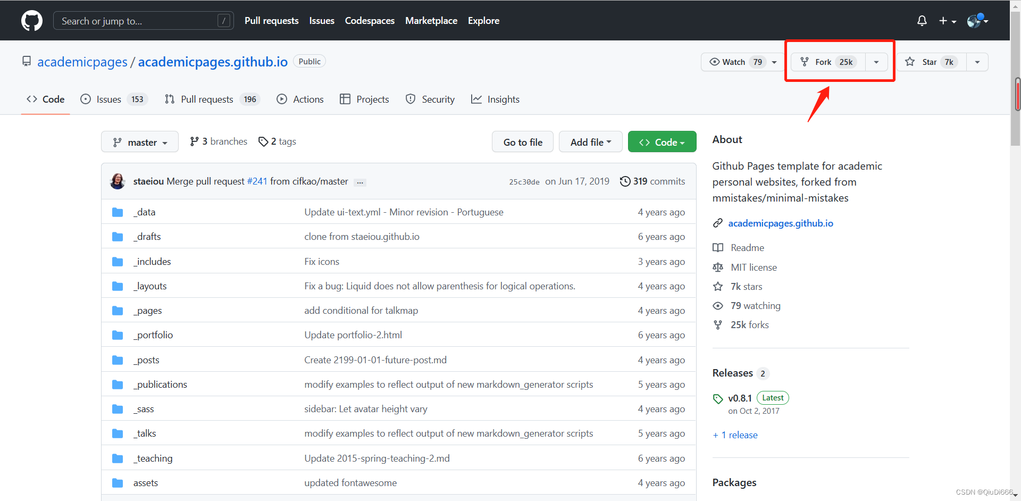Click the _portfolio folder icon
This screenshot has width=1021, height=501.
click(118, 335)
